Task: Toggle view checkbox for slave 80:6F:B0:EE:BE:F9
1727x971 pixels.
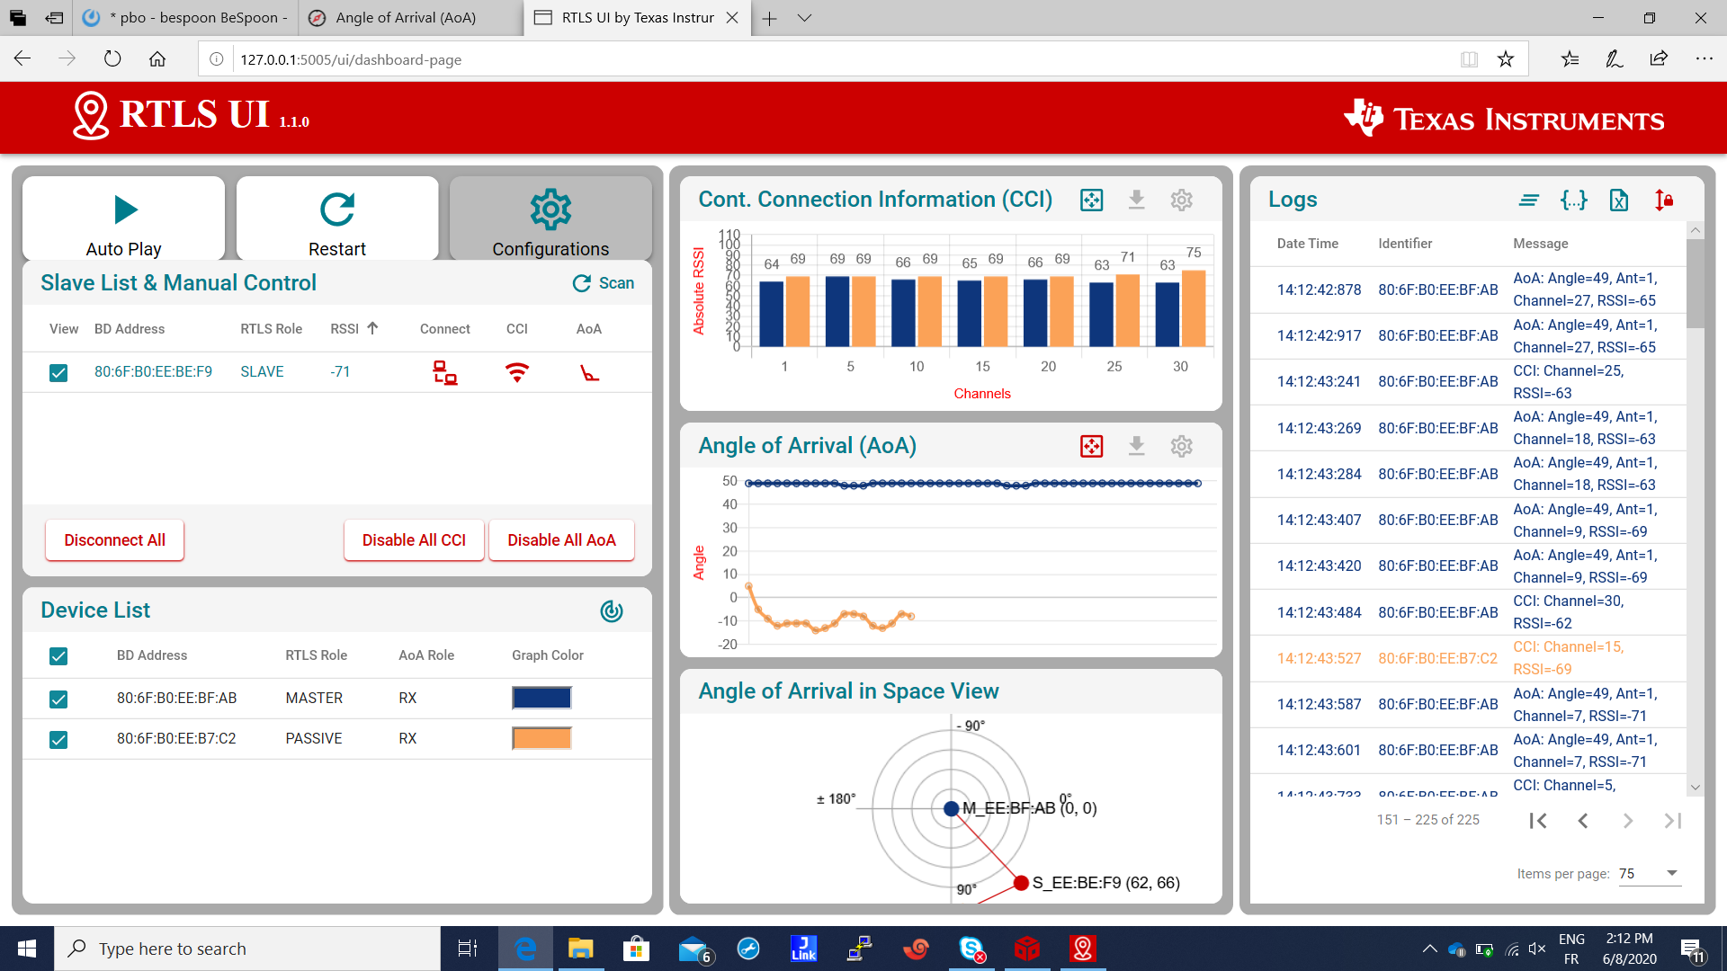Action: (58, 372)
